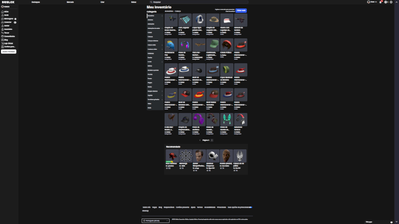The height and width of the screenshot is (224, 399).
Task: Open the Robux balance icon in header
Action: pyautogui.click(x=386, y=2)
